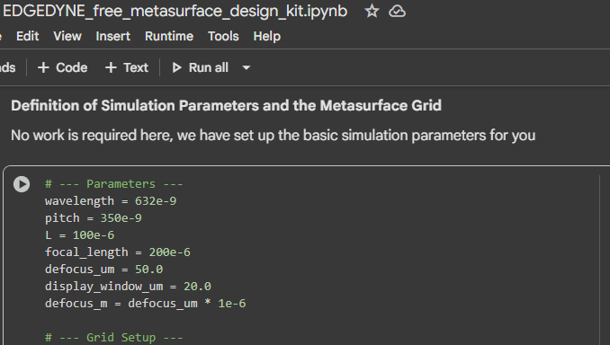Open the Help menu
Screen dimensions: 610x345
click(267, 36)
